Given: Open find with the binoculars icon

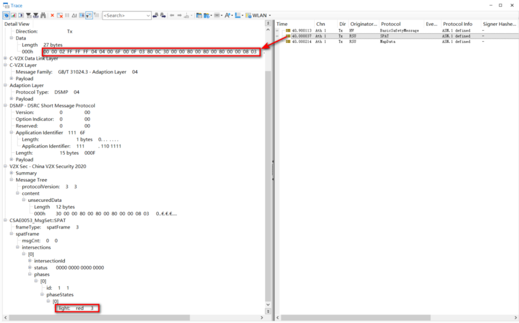Looking at the screenshot, I should pos(43,15).
